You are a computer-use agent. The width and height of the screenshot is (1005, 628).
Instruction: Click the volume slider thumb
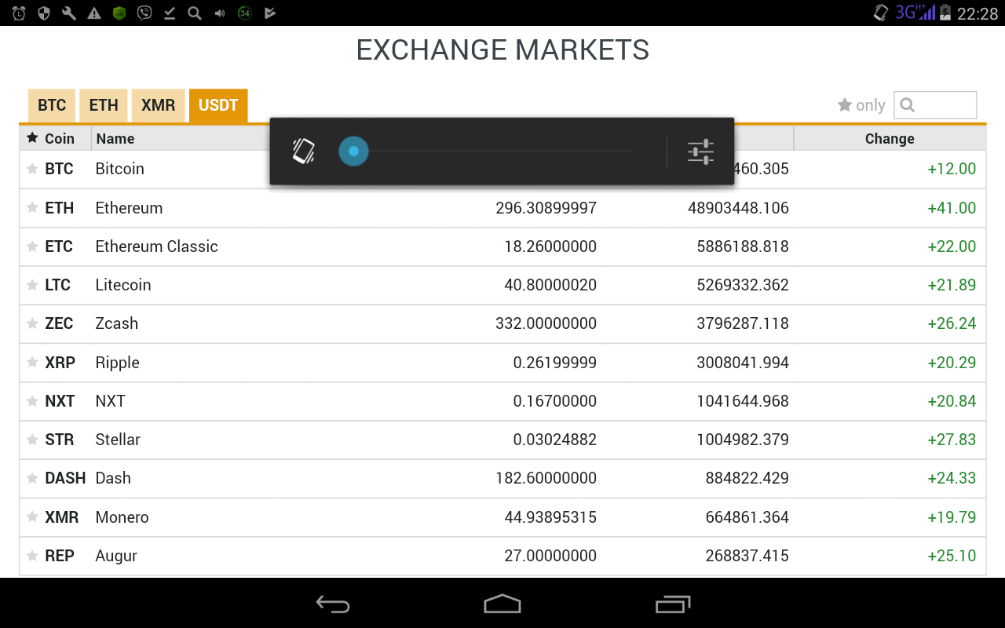point(353,151)
